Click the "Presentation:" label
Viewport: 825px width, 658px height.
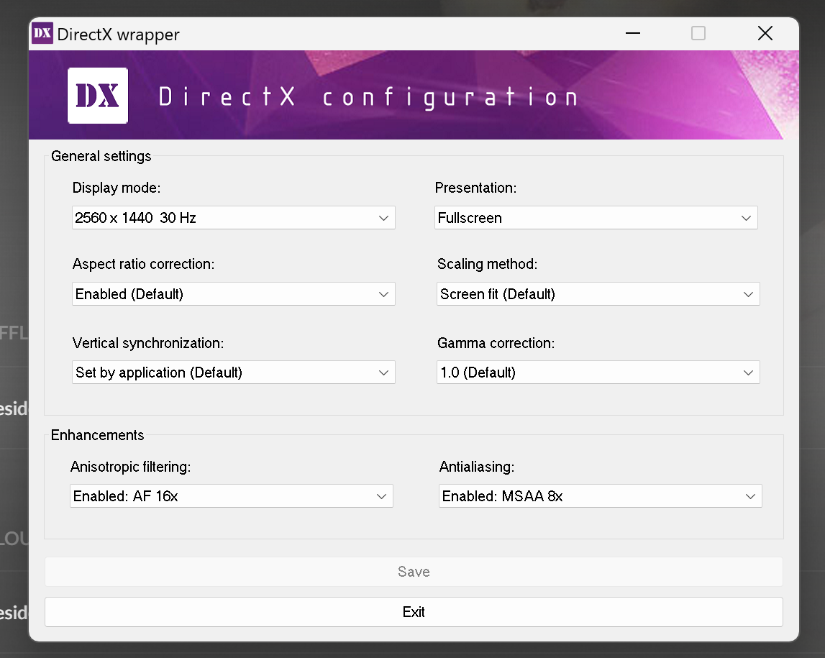(475, 188)
